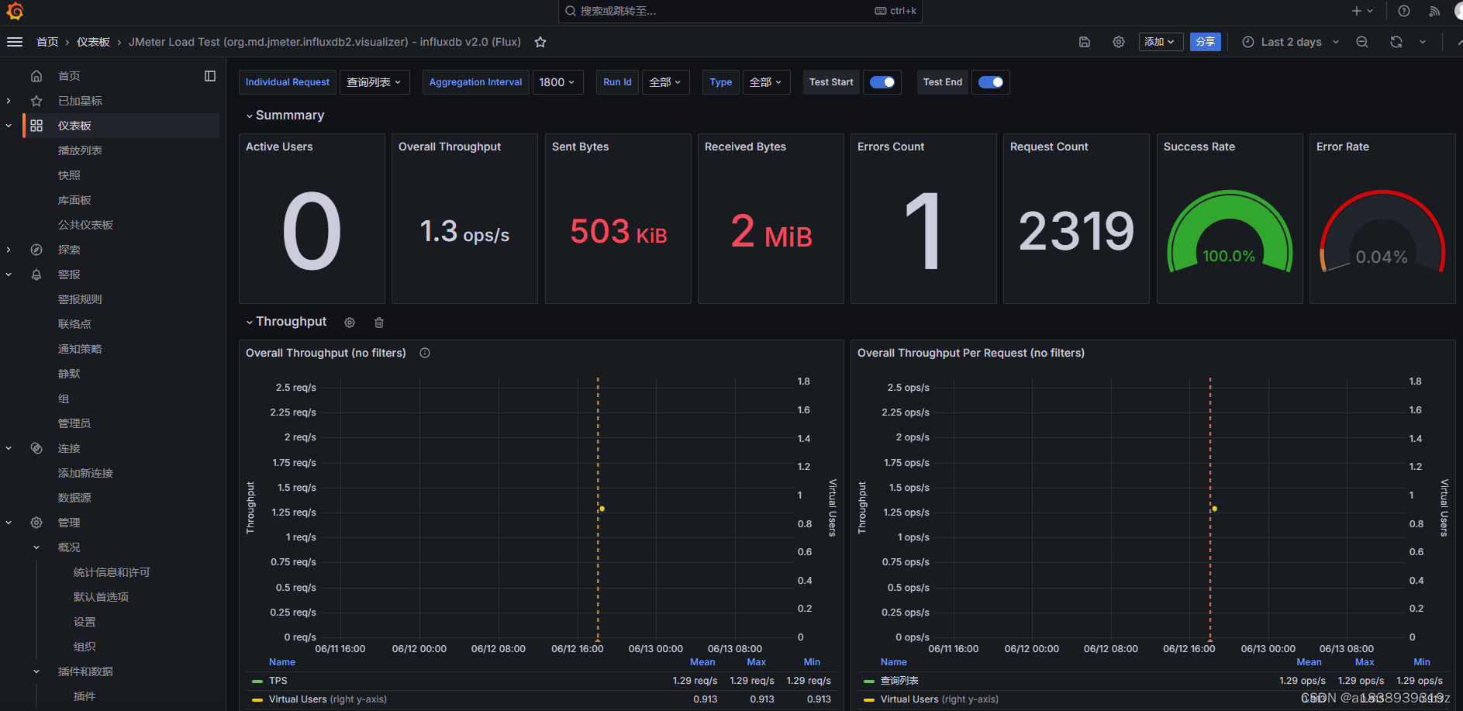Screen dimensions: 1463x711
Task: Click the green TPS legend color swatch
Action: [257, 680]
